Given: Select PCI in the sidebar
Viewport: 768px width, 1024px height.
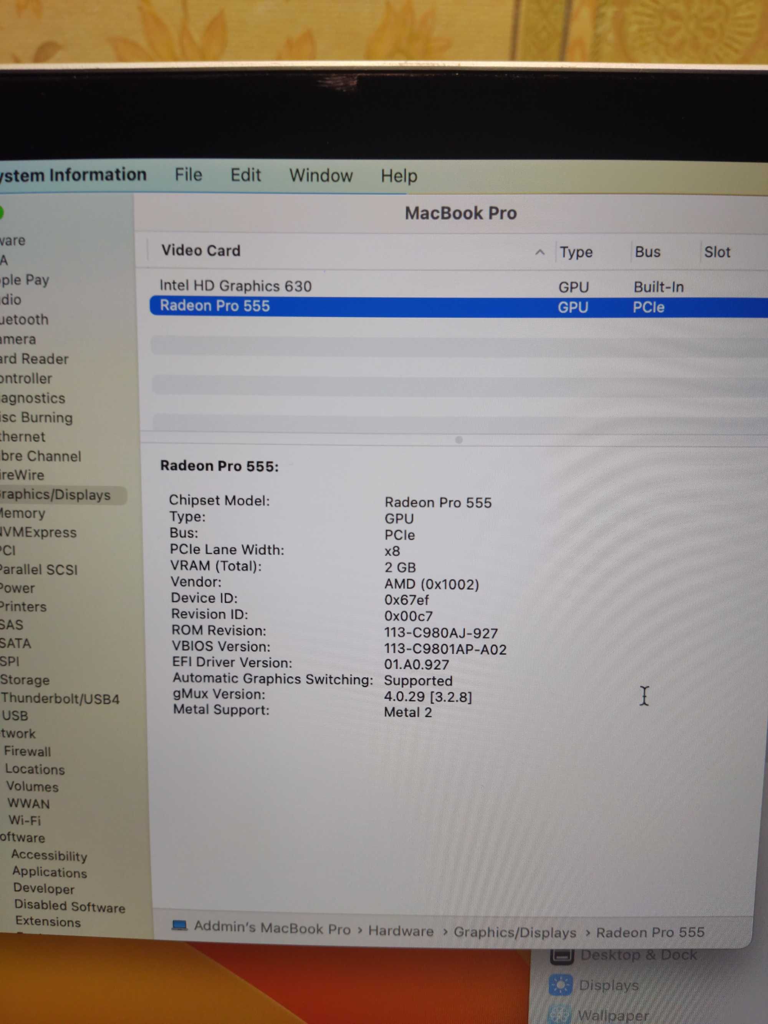Looking at the screenshot, I should tap(8, 551).
